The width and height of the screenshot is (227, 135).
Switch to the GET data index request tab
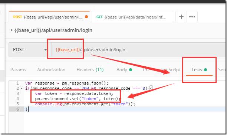pos(132,17)
